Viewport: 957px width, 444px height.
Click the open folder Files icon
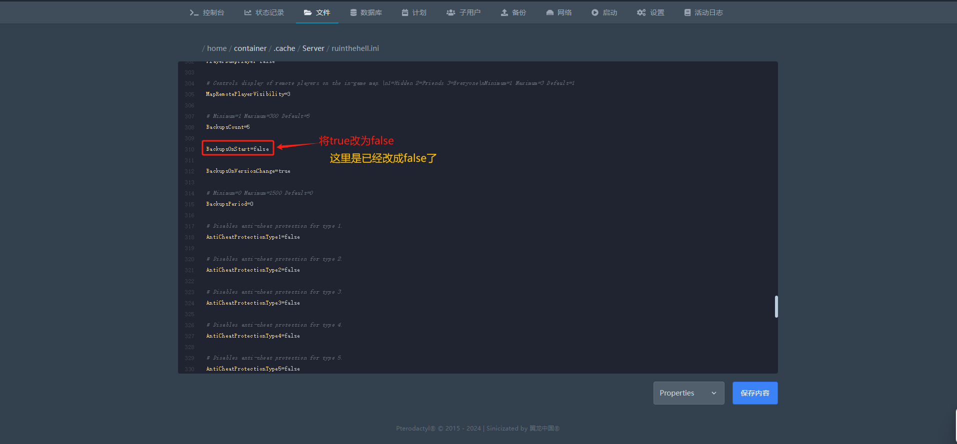coord(308,12)
